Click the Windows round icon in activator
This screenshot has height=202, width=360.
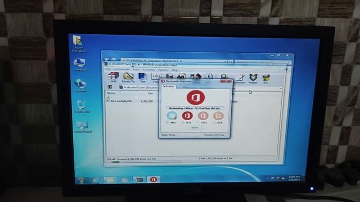[x=172, y=116]
